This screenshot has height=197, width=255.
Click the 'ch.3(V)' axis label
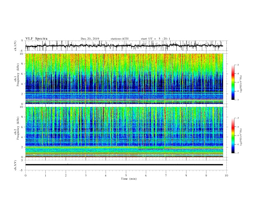[15, 165]
